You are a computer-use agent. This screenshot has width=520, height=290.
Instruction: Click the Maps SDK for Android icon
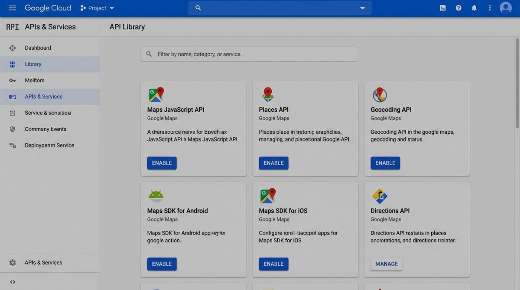156,196
